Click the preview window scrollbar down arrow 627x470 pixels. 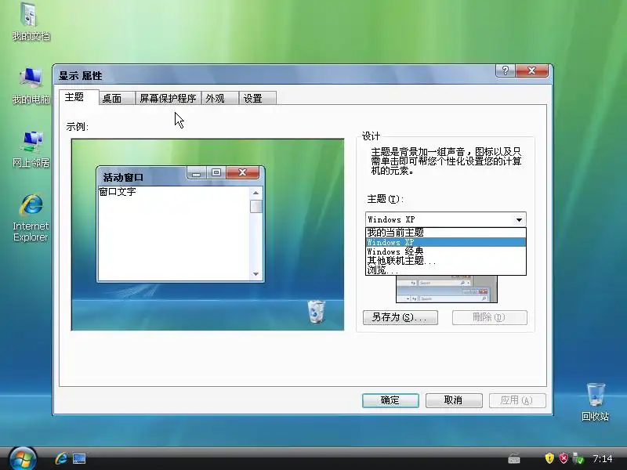(256, 274)
